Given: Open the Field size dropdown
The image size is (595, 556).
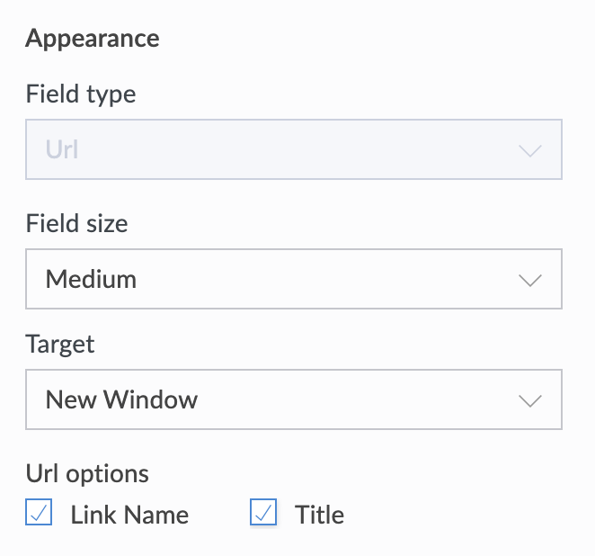Looking at the screenshot, I should (293, 279).
